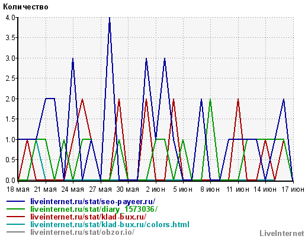This screenshot has height=239, width=308.
Task: Click the blue peak at 4.0
Action: click(x=110, y=18)
